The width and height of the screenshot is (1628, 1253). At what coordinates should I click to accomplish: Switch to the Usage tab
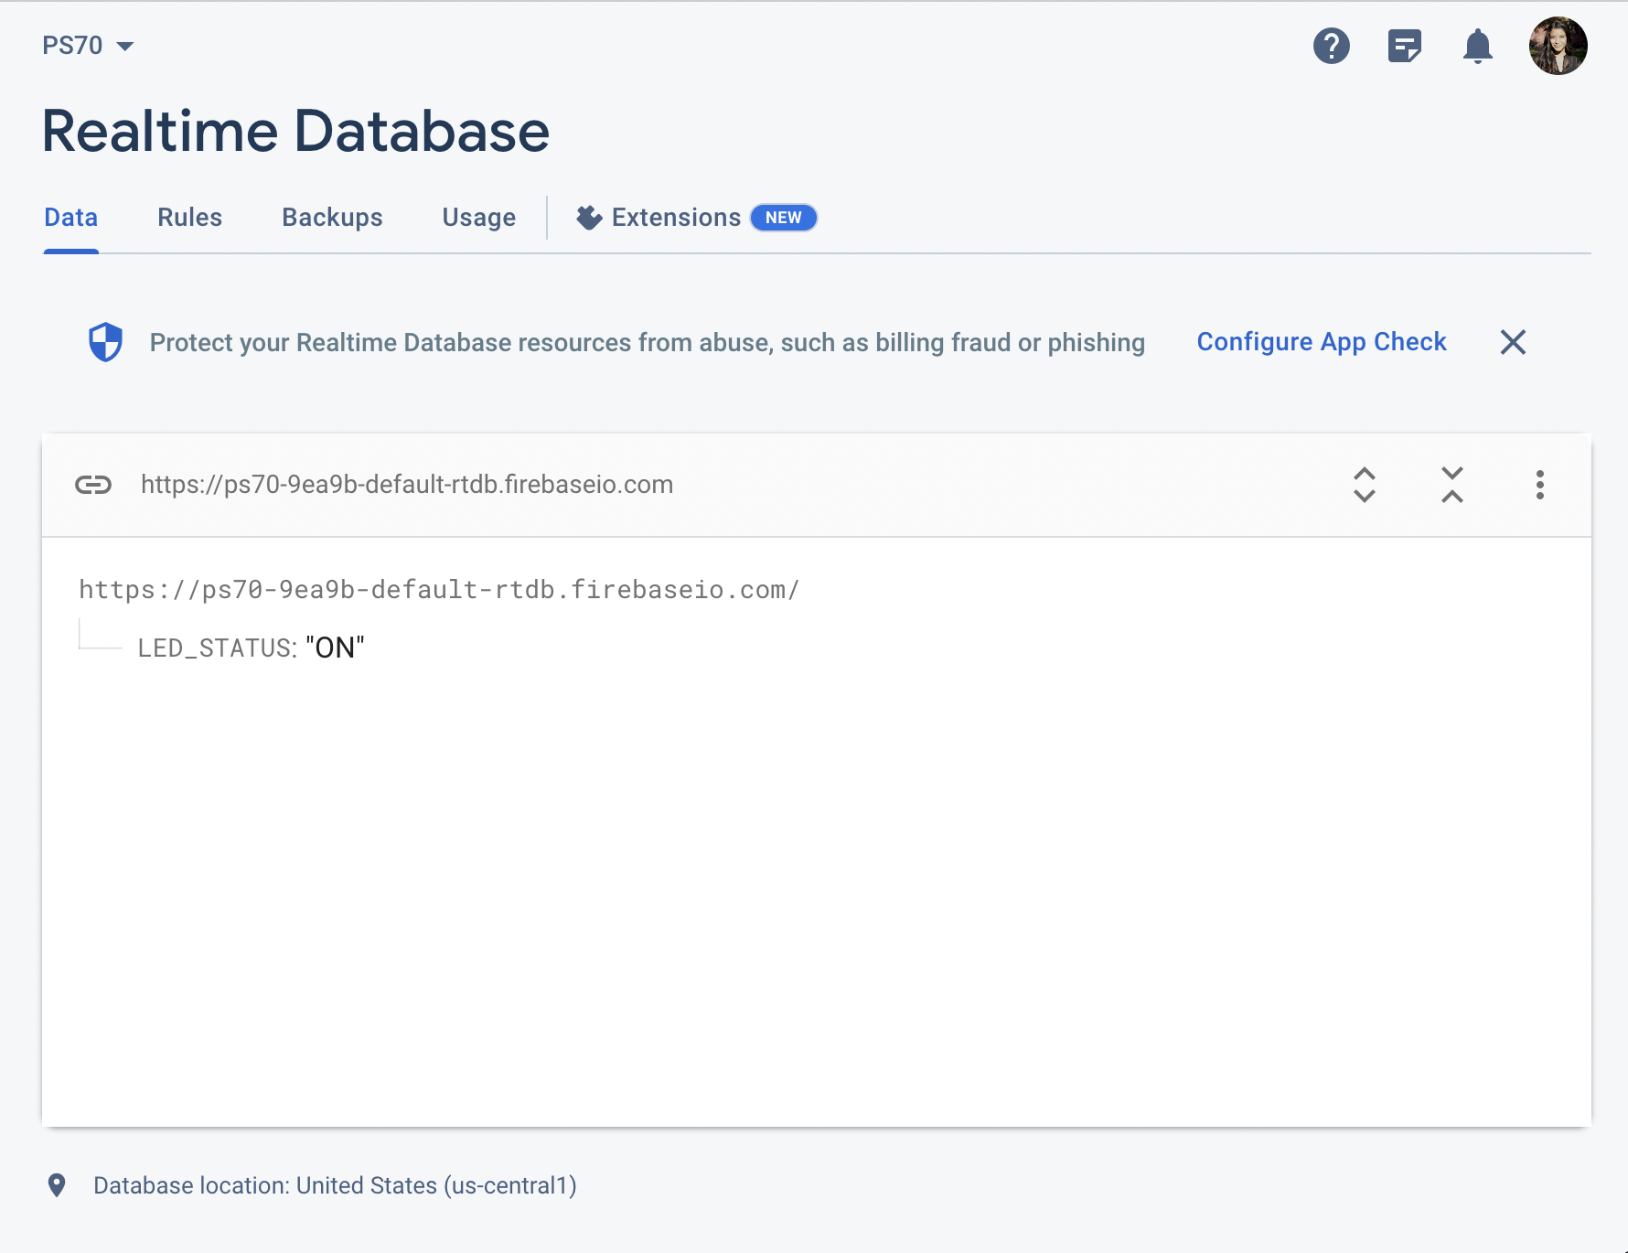click(x=478, y=218)
